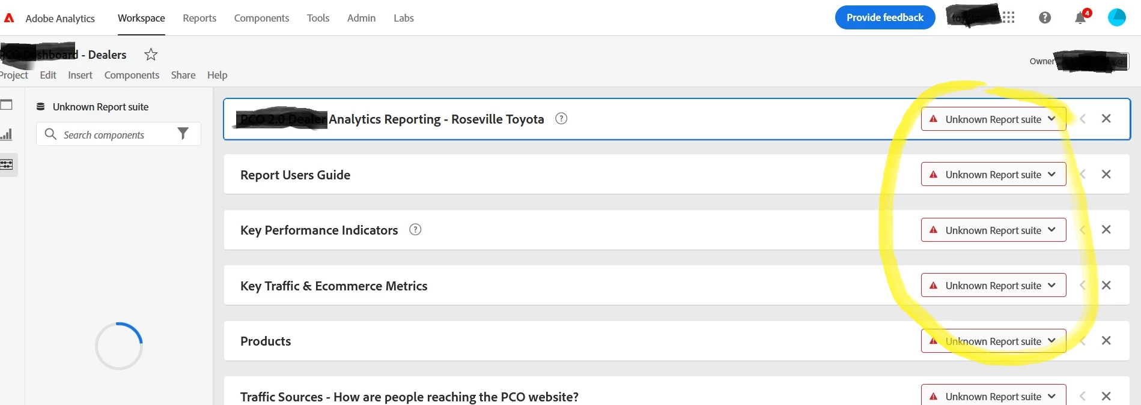Click the chevron left of Roseville Toyota panel's close
Screen dimensions: 1141x405
1082,119
